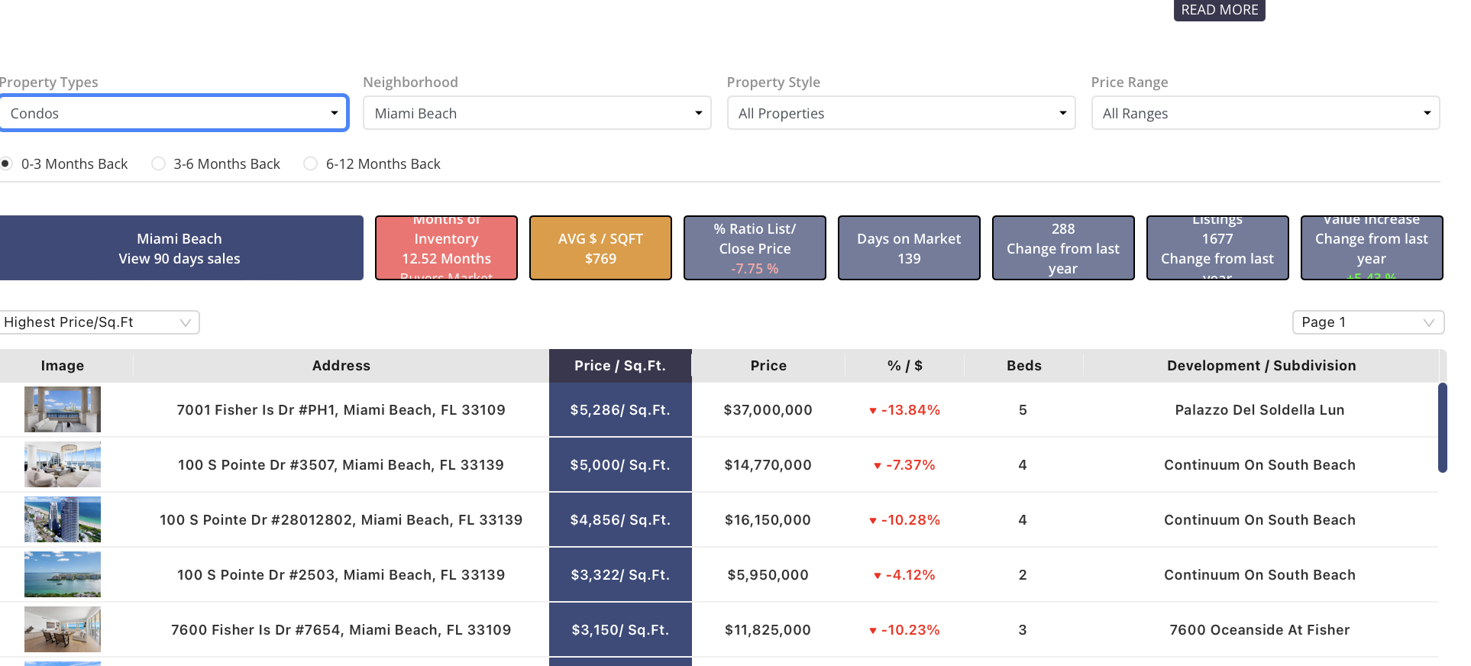The height and width of the screenshot is (666, 1471).
Task: Open the Neighborhood Miami Beach dropdown
Action: pos(537,113)
